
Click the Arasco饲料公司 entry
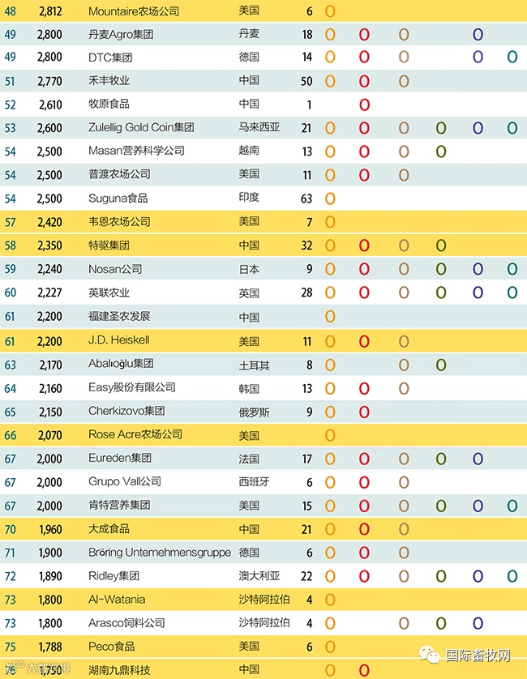point(126,623)
